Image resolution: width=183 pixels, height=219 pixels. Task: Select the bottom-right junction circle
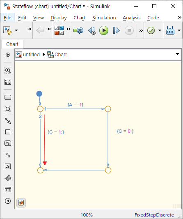pyautogui.click(x=108, y=170)
